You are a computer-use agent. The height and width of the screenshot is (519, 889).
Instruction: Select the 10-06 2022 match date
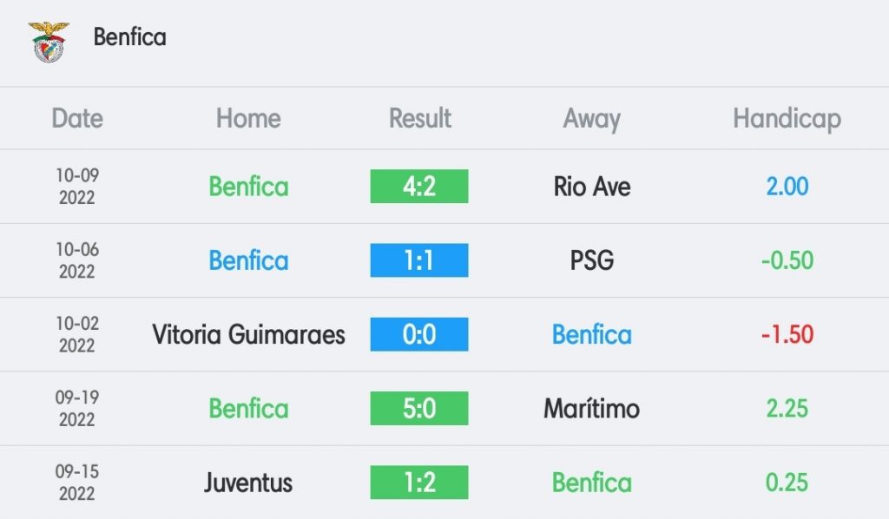click(77, 260)
